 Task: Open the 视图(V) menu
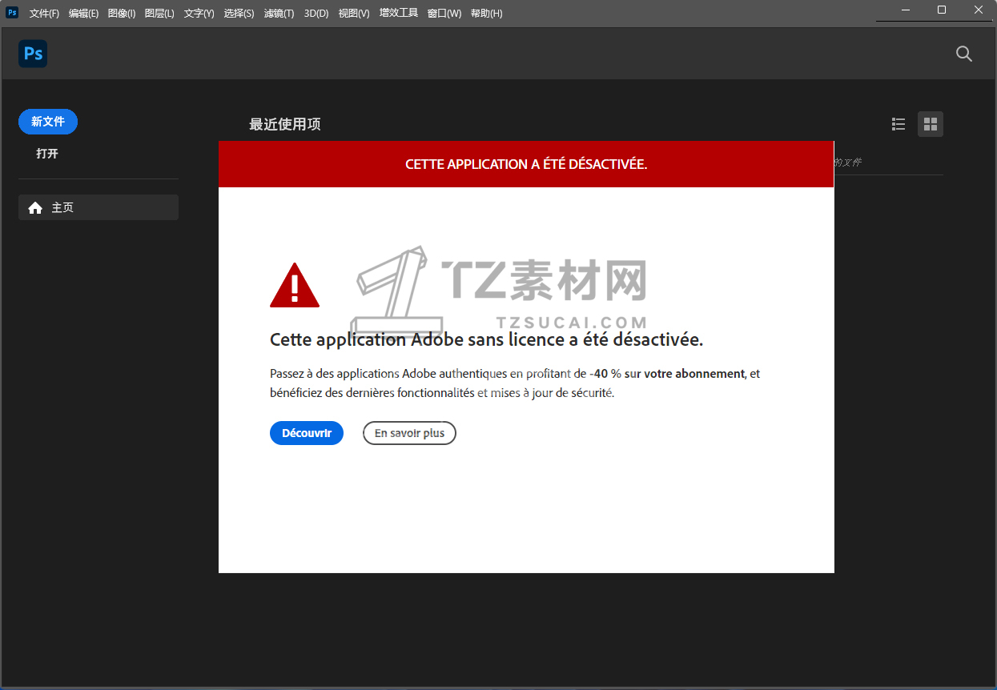[x=354, y=13]
